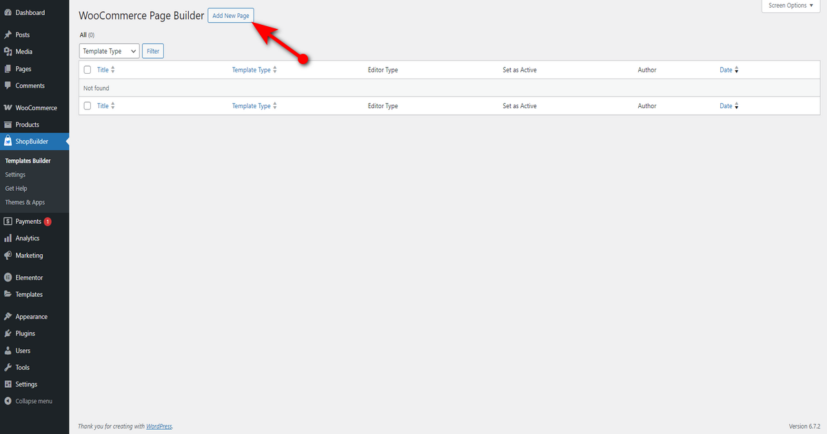Click the Elementor circle icon
This screenshot has width=827, height=434.
(x=8, y=278)
